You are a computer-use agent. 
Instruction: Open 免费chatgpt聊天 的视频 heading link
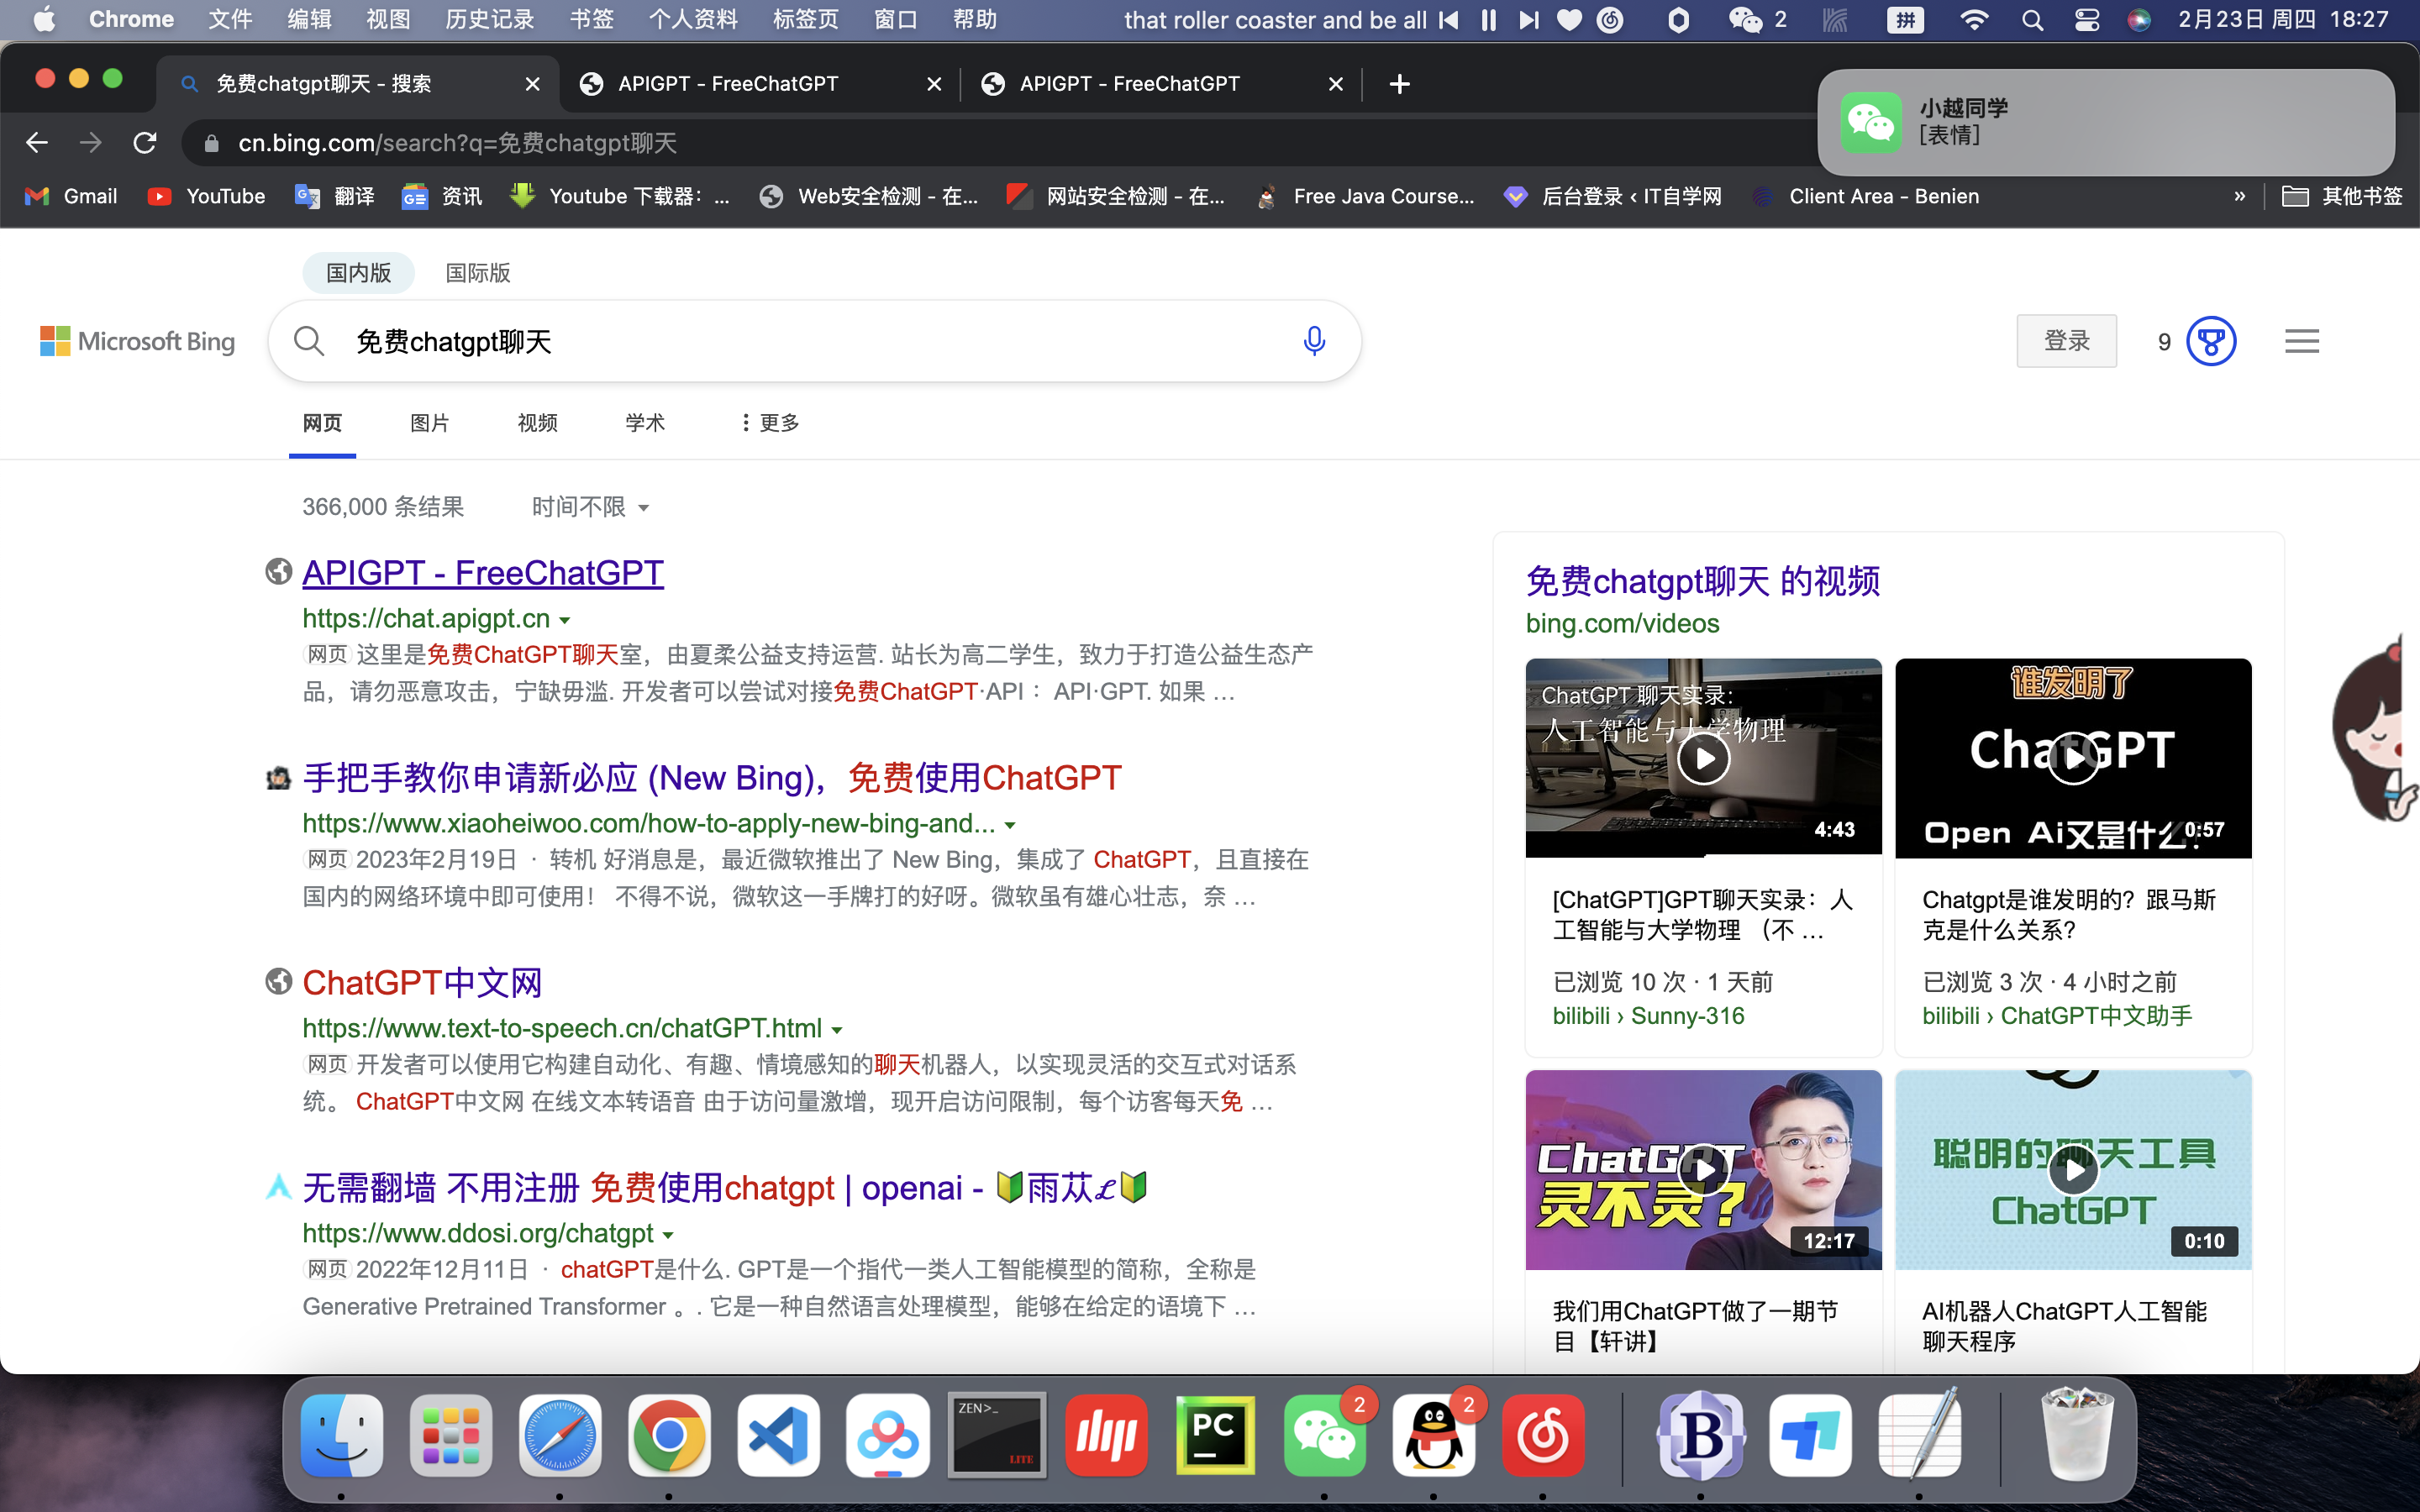(x=1703, y=581)
